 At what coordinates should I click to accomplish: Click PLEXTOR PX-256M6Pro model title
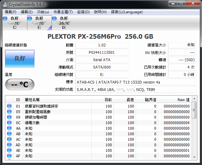[100, 37]
